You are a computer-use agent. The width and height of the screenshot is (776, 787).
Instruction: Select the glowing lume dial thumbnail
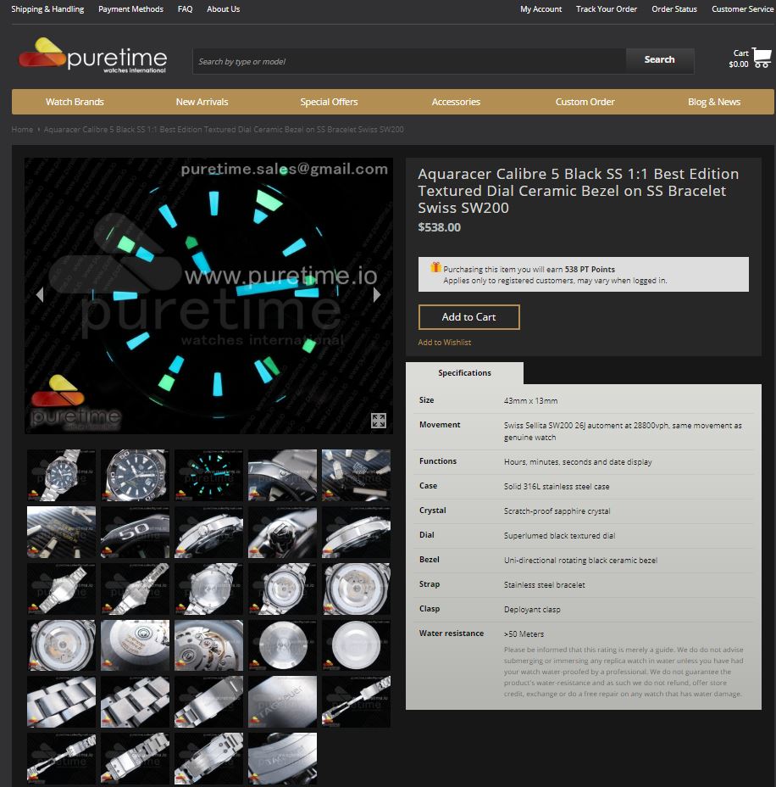208,475
